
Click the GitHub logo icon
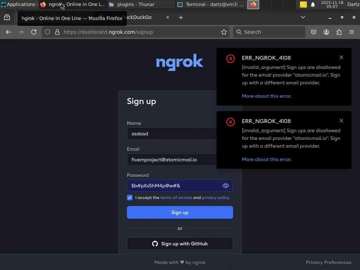(155, 244)
